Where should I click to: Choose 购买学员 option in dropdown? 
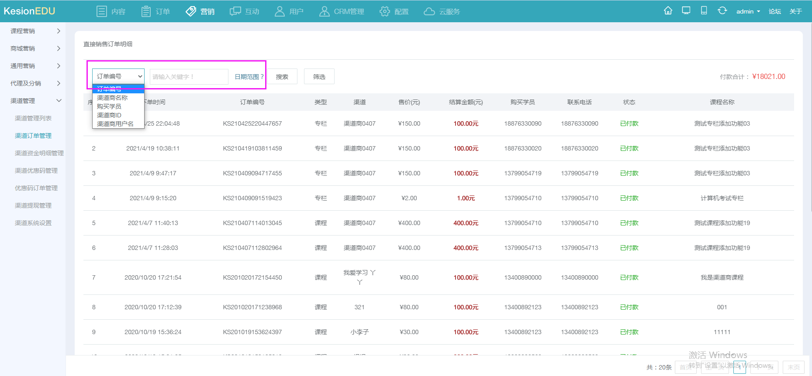(109, 106)
